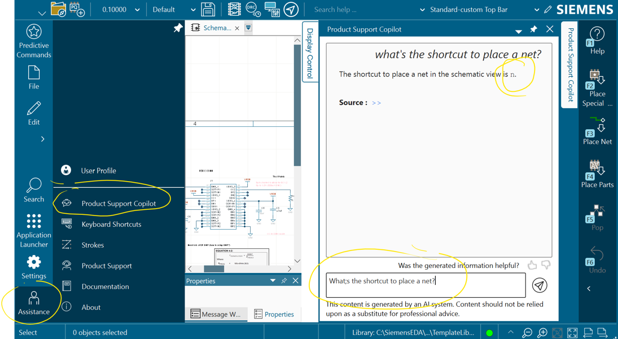
Task: Open the schematic circuit icon in the top bar
Action: coord(235,9)
